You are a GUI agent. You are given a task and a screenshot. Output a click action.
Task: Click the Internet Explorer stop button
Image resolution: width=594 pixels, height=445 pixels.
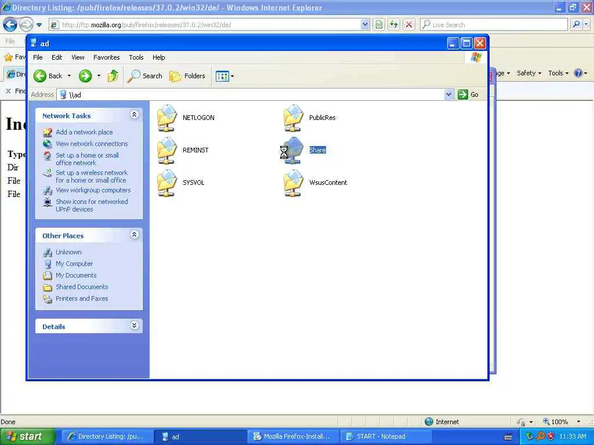coord(409,25)
